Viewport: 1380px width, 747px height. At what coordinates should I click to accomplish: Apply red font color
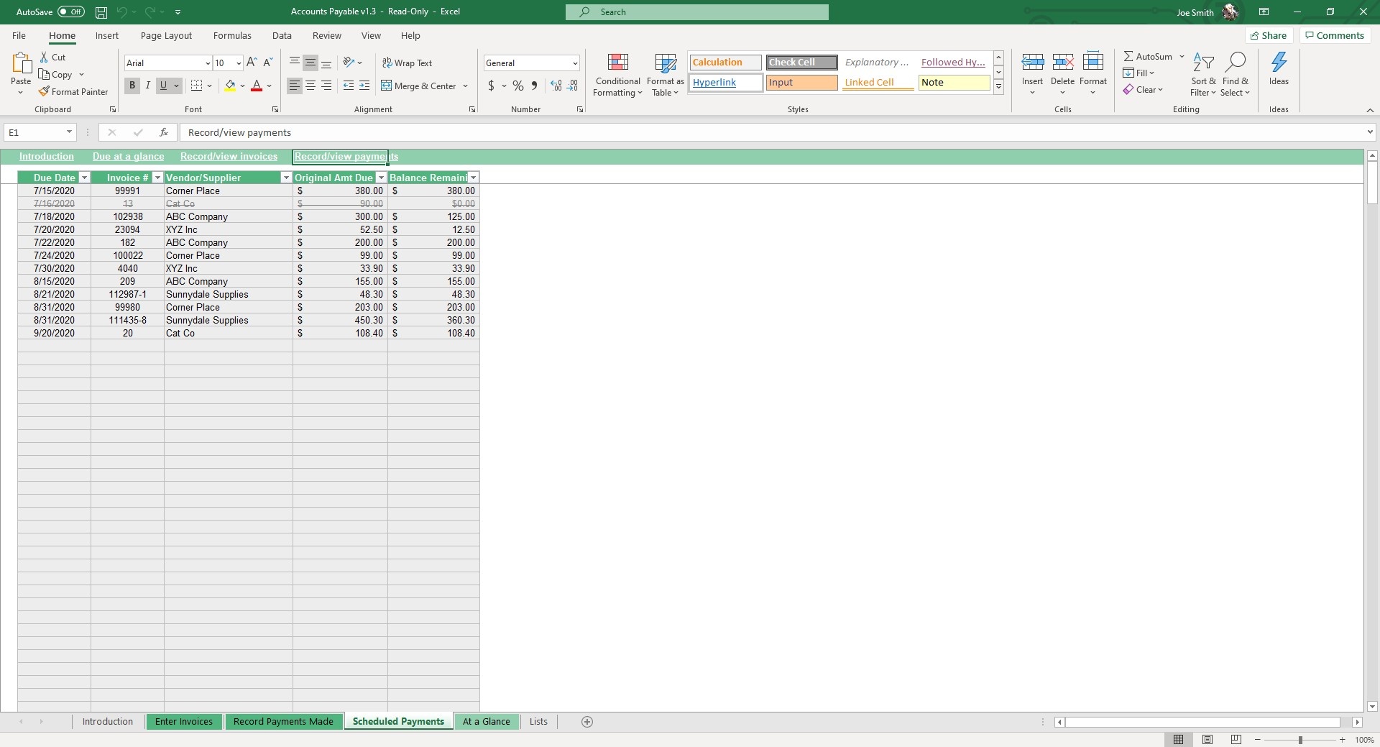[x=257, y=86]
